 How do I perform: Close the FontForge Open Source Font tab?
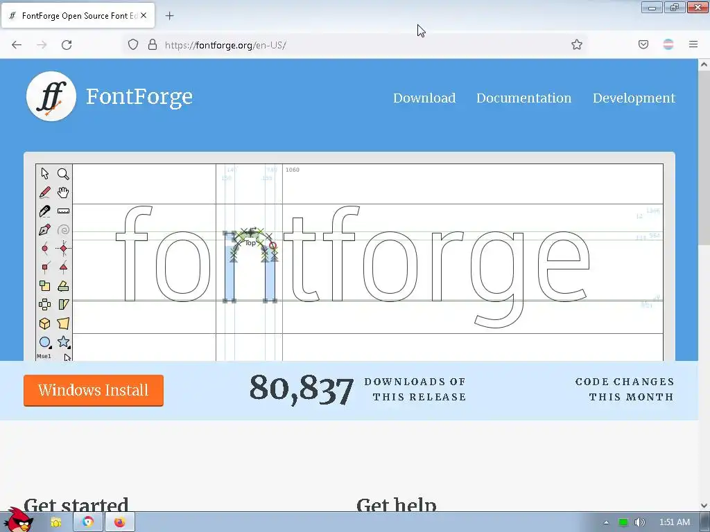pyautogui.click(x=144, y=15)
